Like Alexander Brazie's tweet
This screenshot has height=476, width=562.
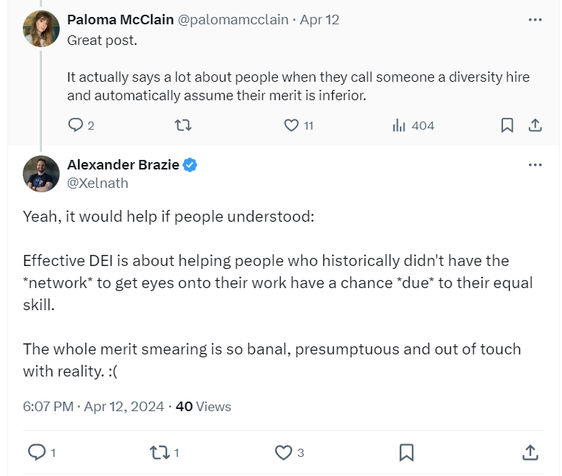click(284, 452)
